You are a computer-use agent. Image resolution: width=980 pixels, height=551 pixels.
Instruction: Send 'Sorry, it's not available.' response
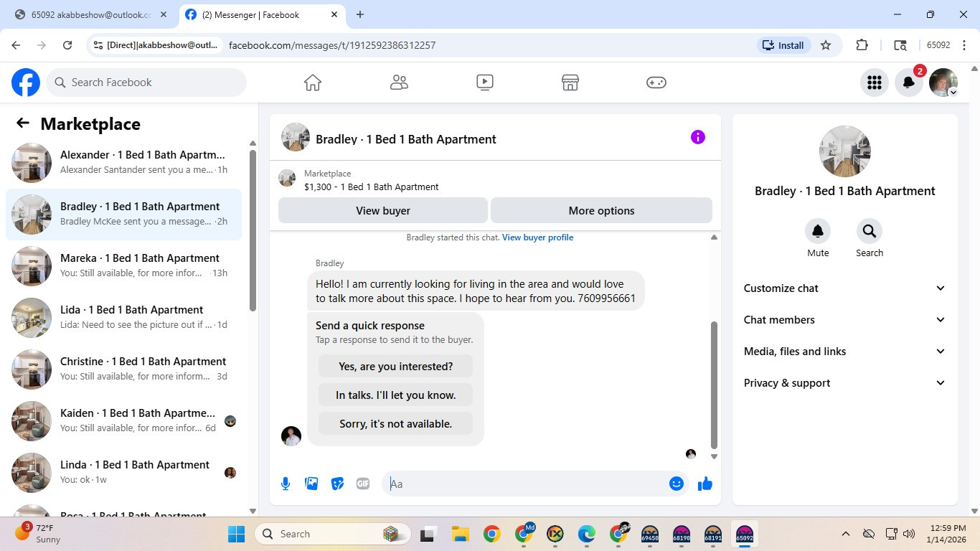[x=395, y=424]
